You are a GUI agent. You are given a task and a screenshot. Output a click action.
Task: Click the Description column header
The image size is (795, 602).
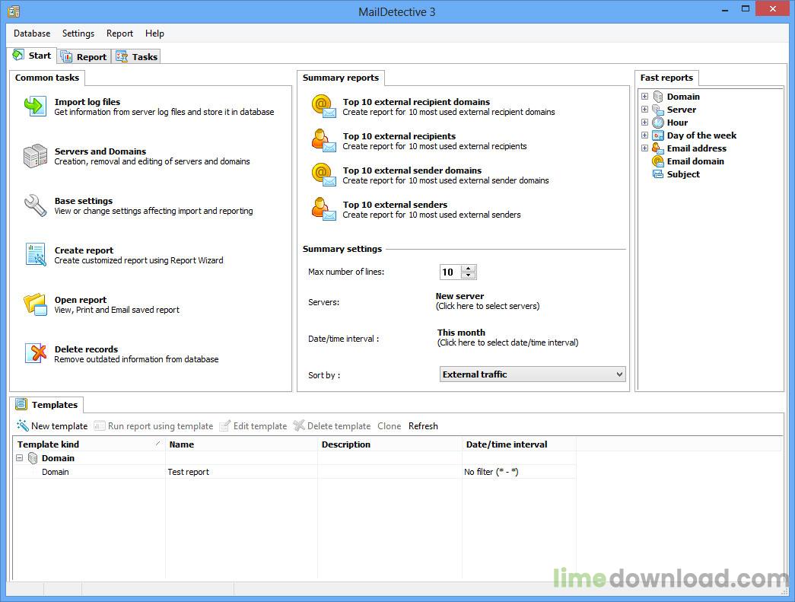[x=390, y=444]
